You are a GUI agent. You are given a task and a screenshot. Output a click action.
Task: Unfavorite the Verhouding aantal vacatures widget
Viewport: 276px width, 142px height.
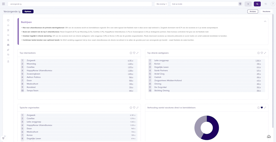coord(262,108)
